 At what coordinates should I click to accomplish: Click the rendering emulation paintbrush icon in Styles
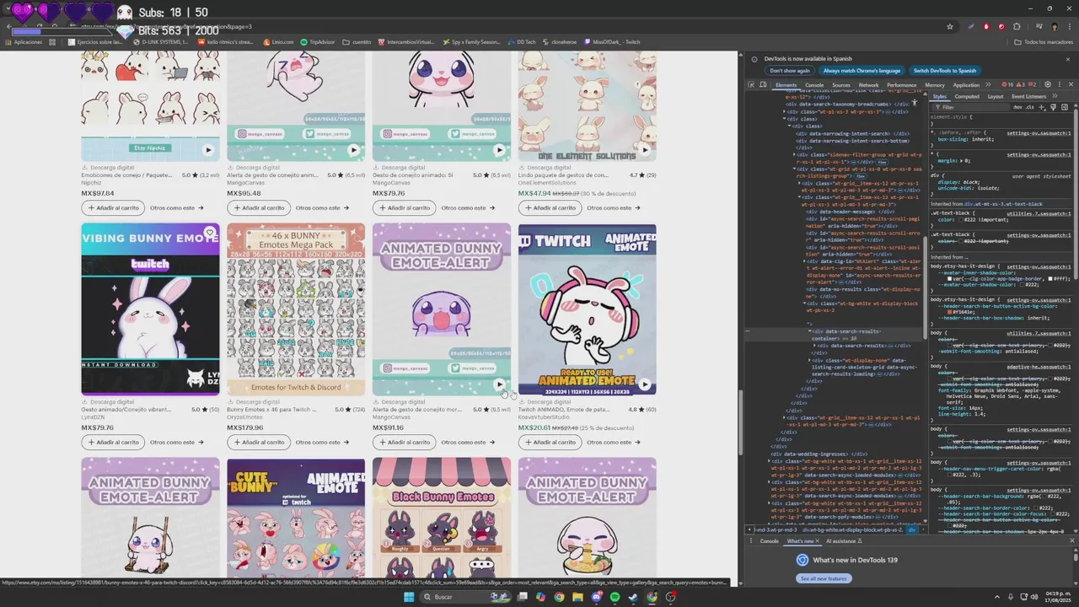[1054, 107]
